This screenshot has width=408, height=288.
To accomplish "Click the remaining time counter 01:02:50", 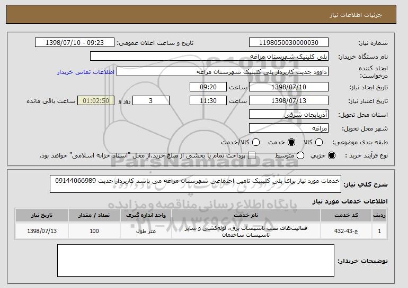I will [x=96, y=101].
